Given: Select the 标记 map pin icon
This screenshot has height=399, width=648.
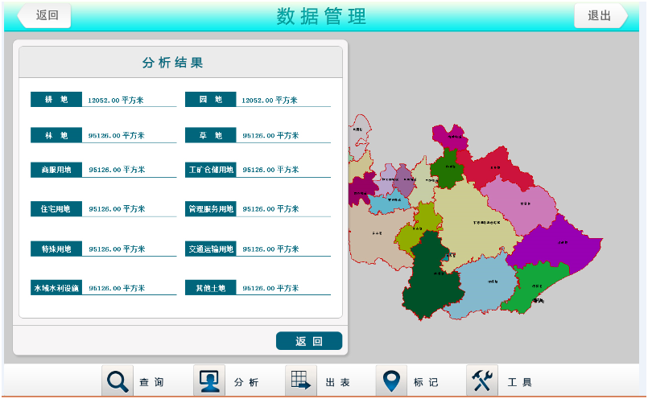Looking at the screenshot, I should (391, 380).
